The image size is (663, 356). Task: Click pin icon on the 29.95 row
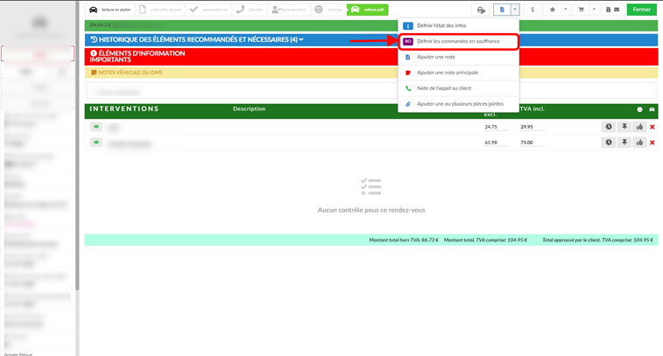[624, 127]
